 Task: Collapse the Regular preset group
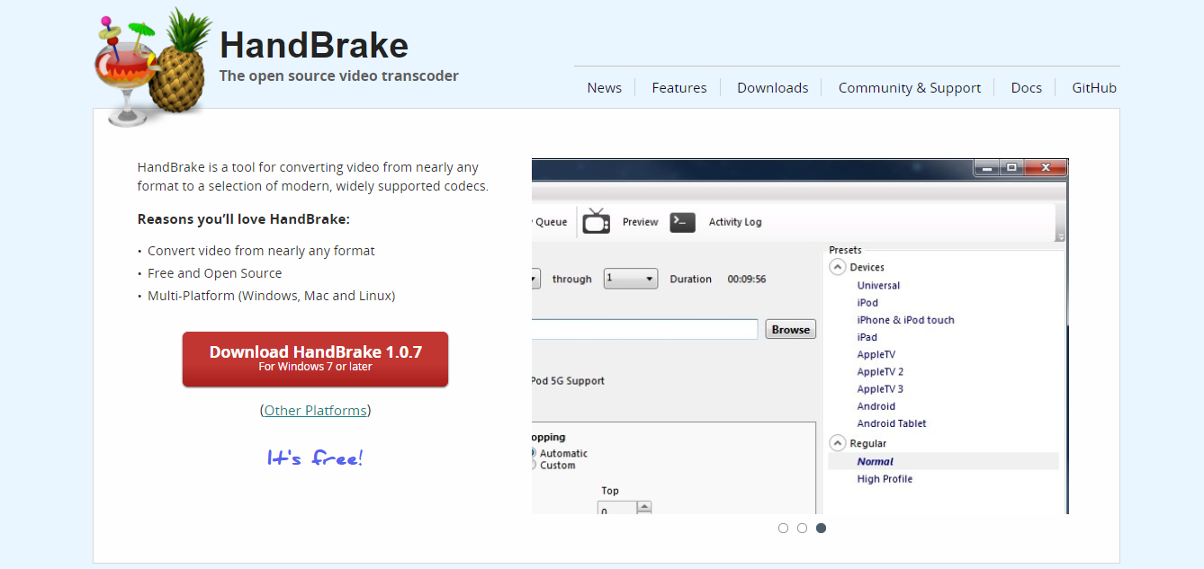pos(838,443)
